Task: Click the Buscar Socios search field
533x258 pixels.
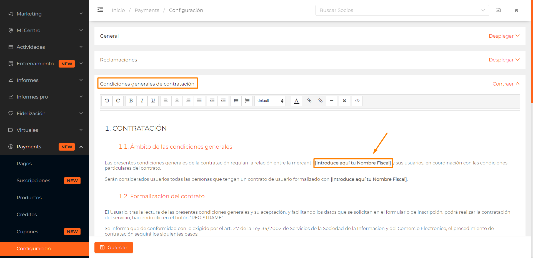Action: tap(402, 10)
